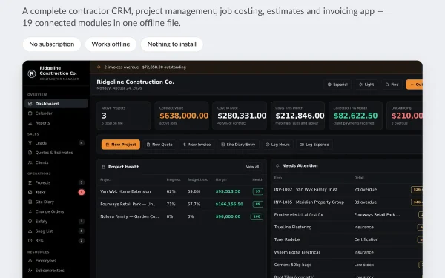Open the Find search button
This screenshot has width=445, height=278.
(392, 85)
